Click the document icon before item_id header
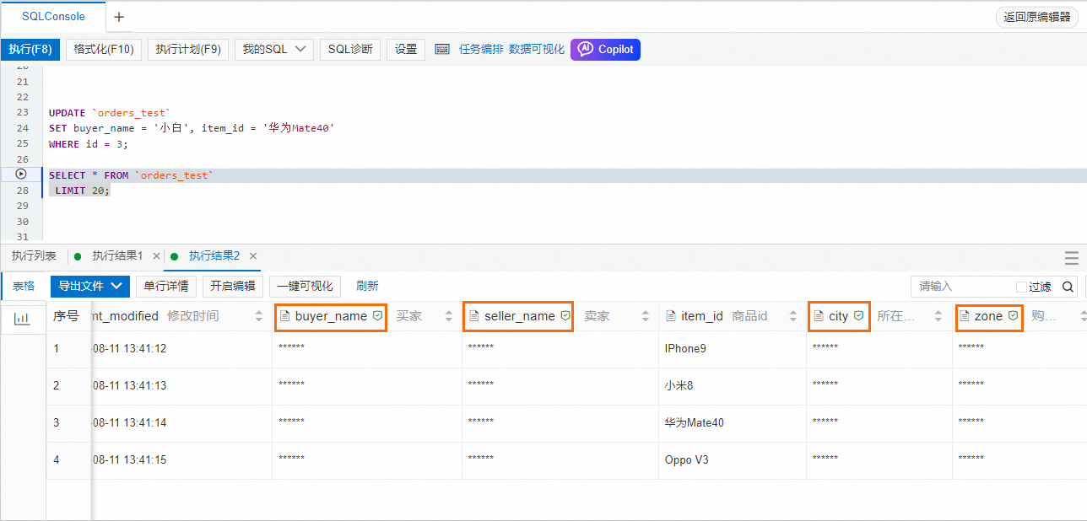1087x521 pixels. pyautogui.click(x=671, y=316)
